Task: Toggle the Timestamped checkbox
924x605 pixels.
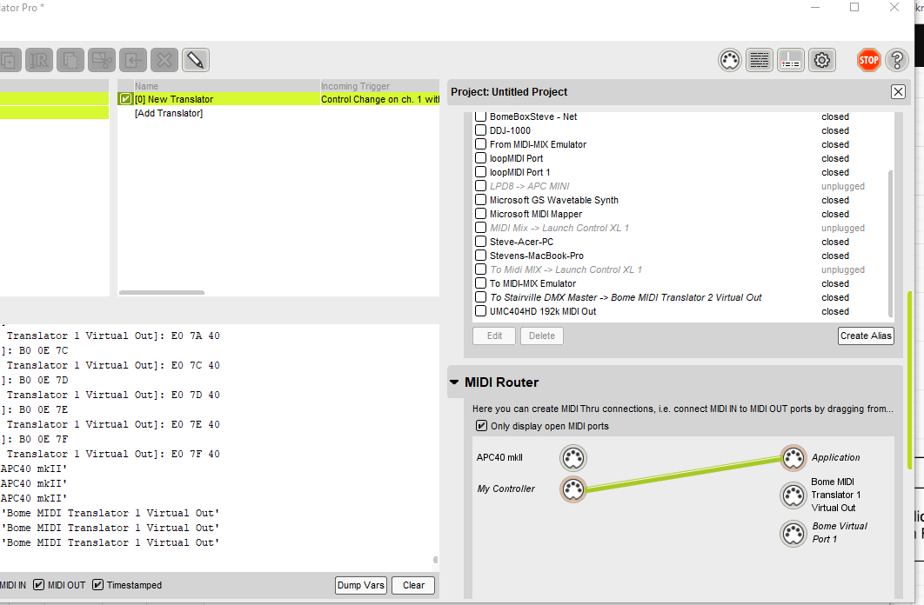Action: click(x=97, y=585)
